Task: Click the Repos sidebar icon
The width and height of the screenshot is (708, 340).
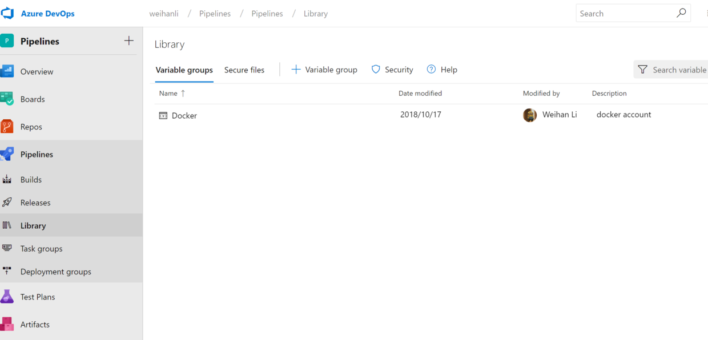Action: (x=7, y=127)
